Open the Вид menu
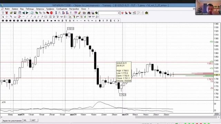 (22, 9)
